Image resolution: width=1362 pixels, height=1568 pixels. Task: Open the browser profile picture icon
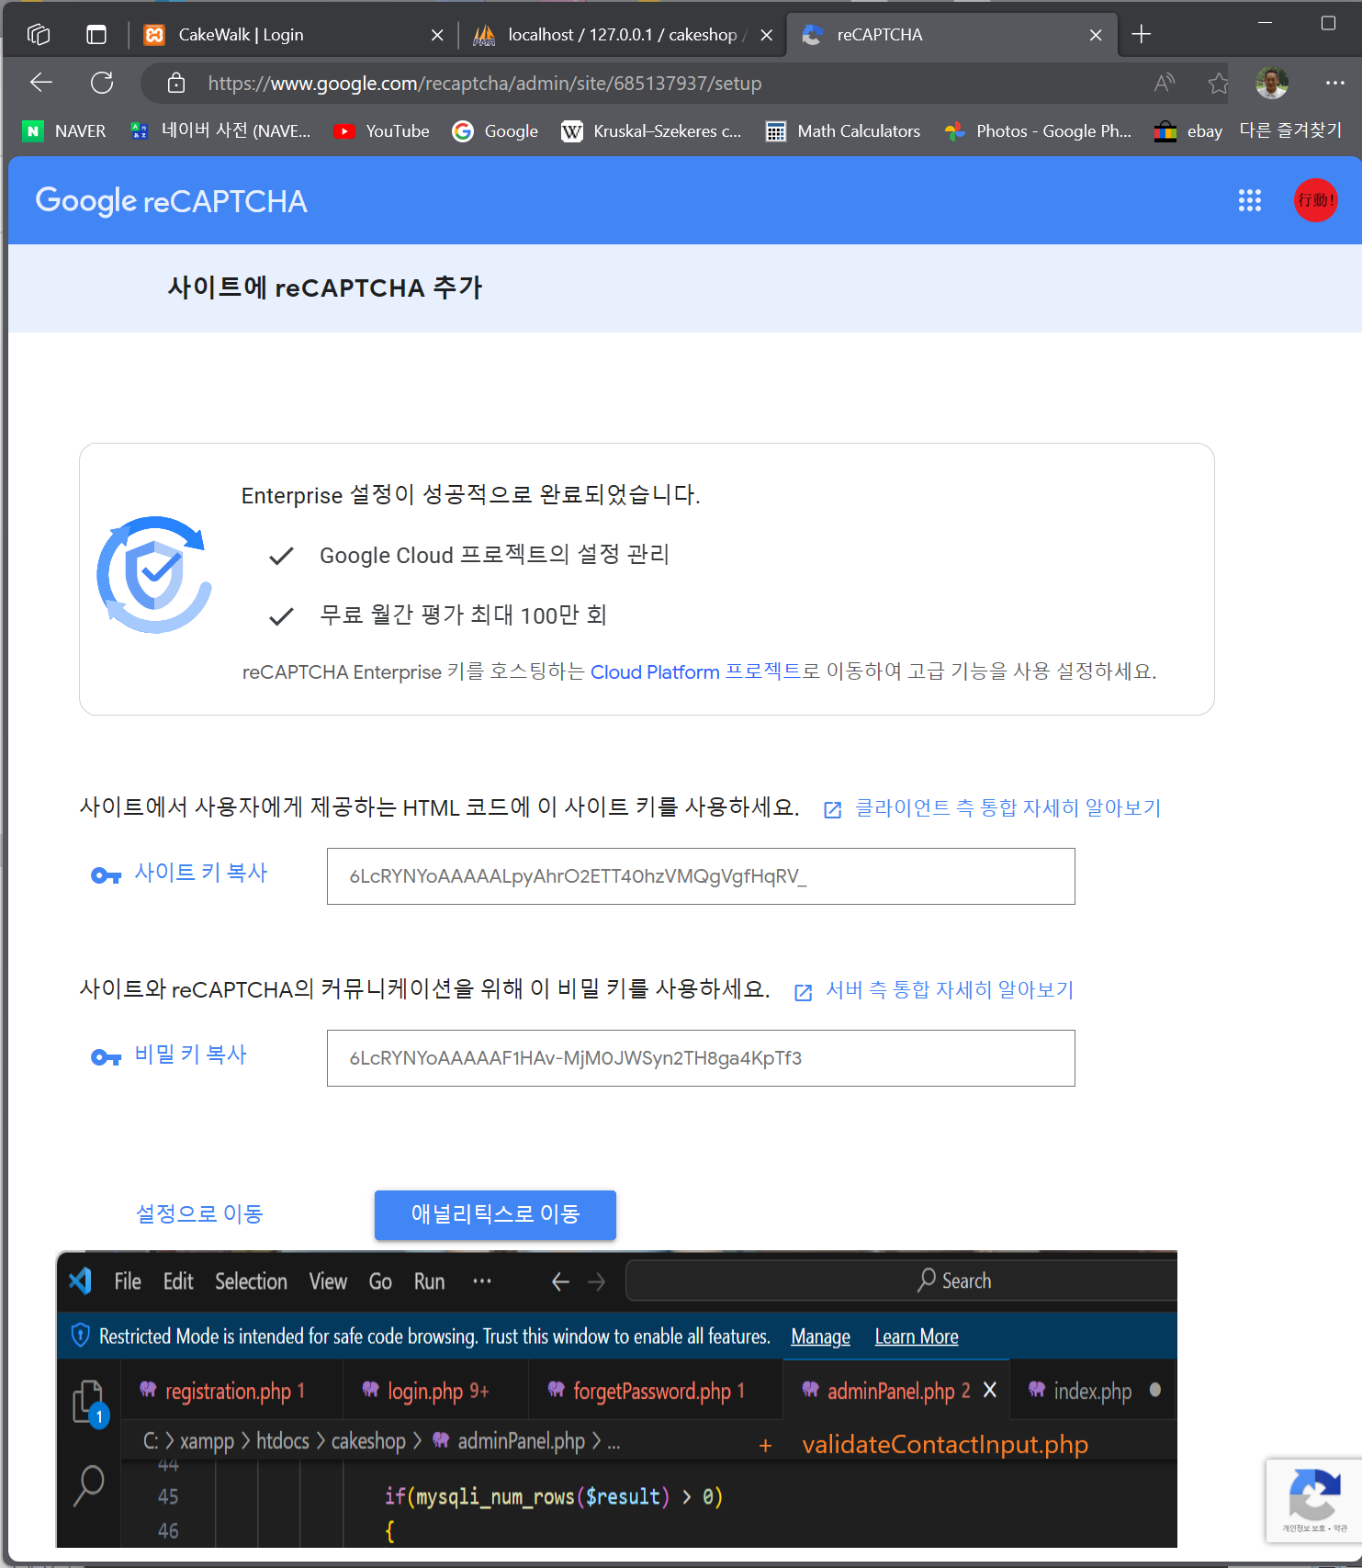[1271, 83]
